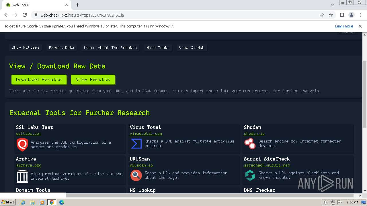This screenshot has width=367, height=206.
Task: Open Internet Explorer from the taskbar
Action: (23, 202)
